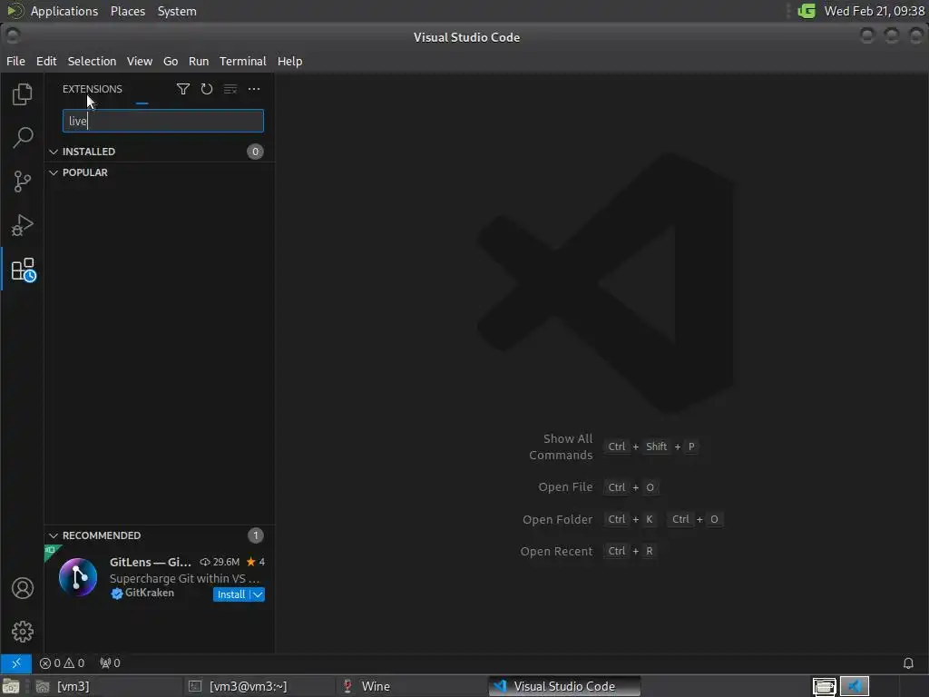This screenshot has height=697, width=929.
Task: Filter extensions with the funnel icon
Action: coord(183,89)
